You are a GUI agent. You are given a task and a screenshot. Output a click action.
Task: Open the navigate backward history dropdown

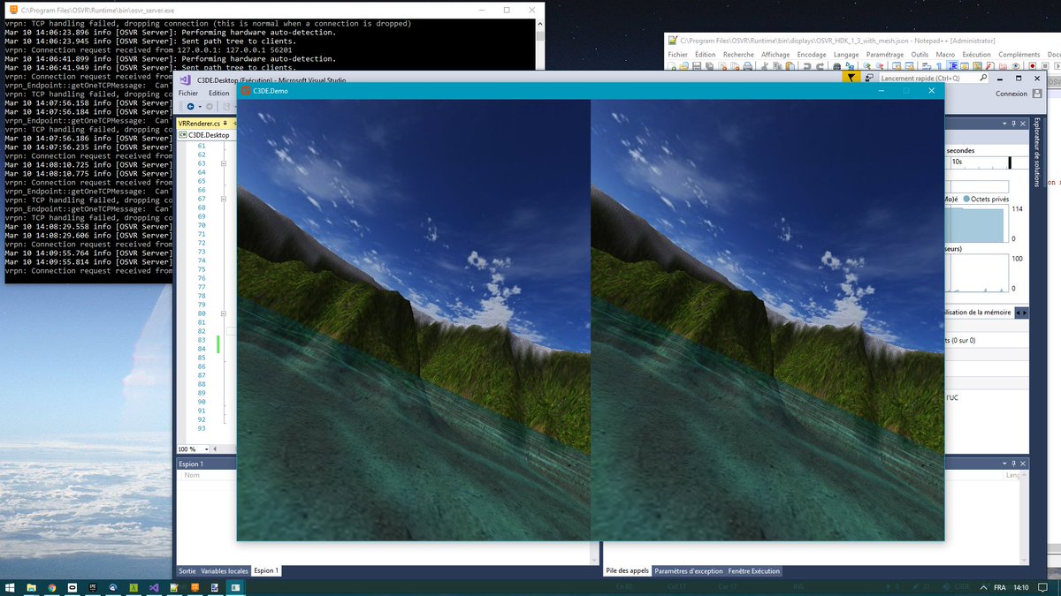coord(200,106)
